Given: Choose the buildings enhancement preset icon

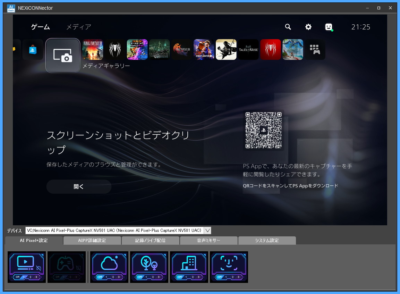Looking at the screenshot, I should (189, 267).
